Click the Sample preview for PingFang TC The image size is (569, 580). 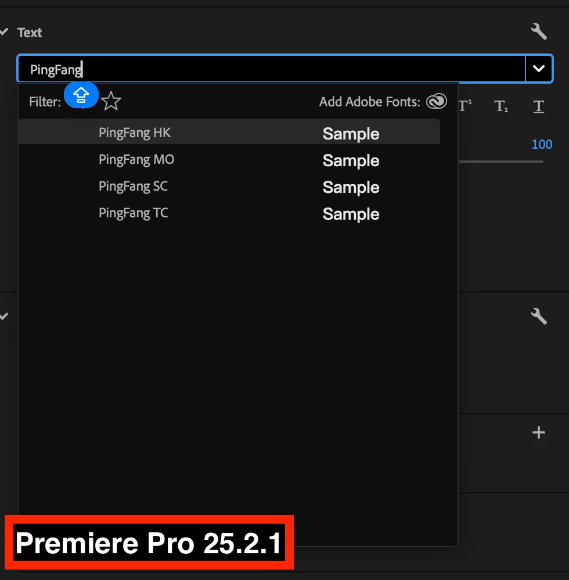click(351, 214)
